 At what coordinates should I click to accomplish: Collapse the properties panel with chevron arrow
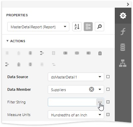[128, 4]
